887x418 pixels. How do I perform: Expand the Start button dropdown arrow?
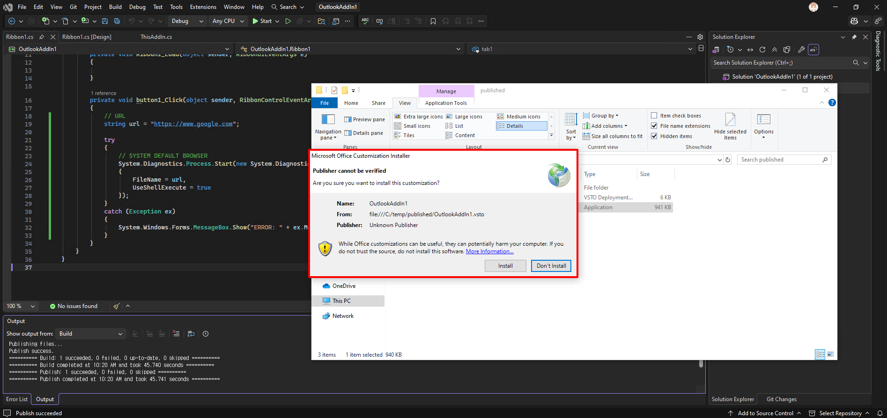[x=277, y=21]
